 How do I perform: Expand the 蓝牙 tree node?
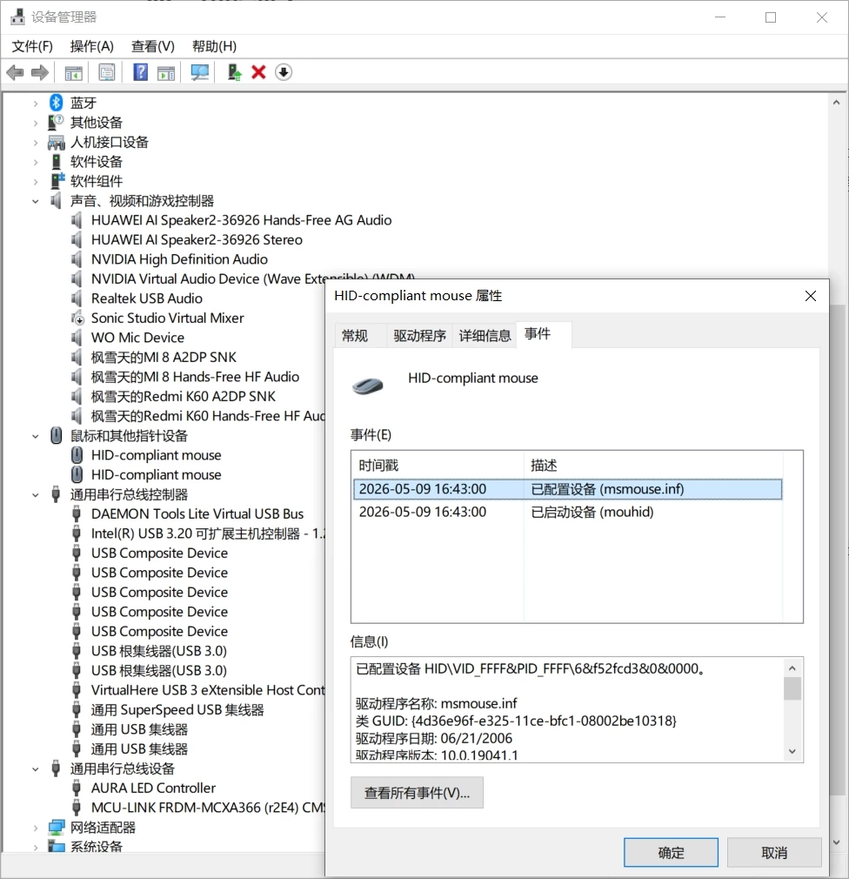tap(36, 104)
